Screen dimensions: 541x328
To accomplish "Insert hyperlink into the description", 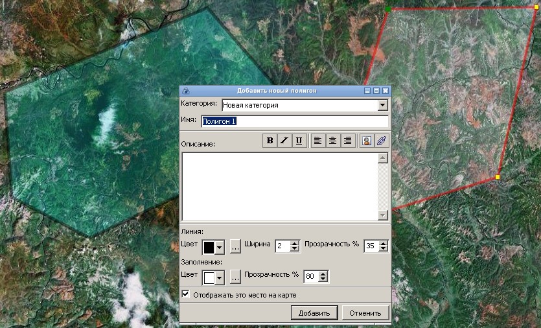I will point(381,141).
